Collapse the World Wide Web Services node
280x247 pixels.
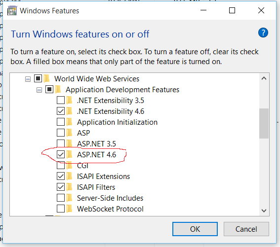pos(28,79)
